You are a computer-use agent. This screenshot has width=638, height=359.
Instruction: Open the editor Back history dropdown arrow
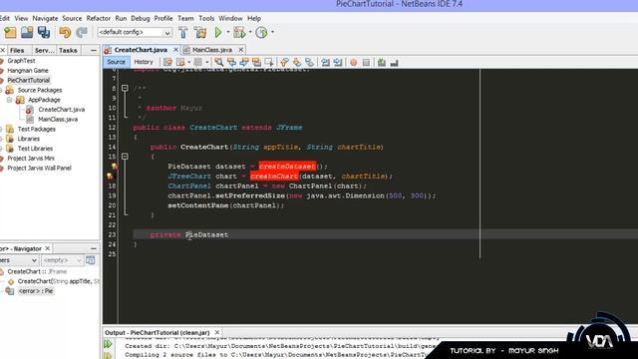tap(189, 62)
